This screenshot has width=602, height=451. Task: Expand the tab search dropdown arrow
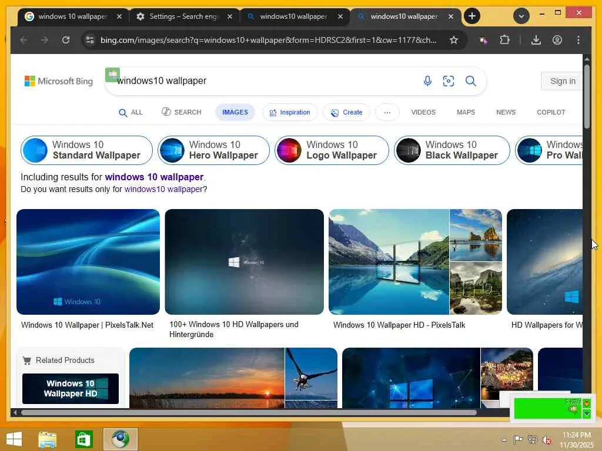click(x=521, y=16)
